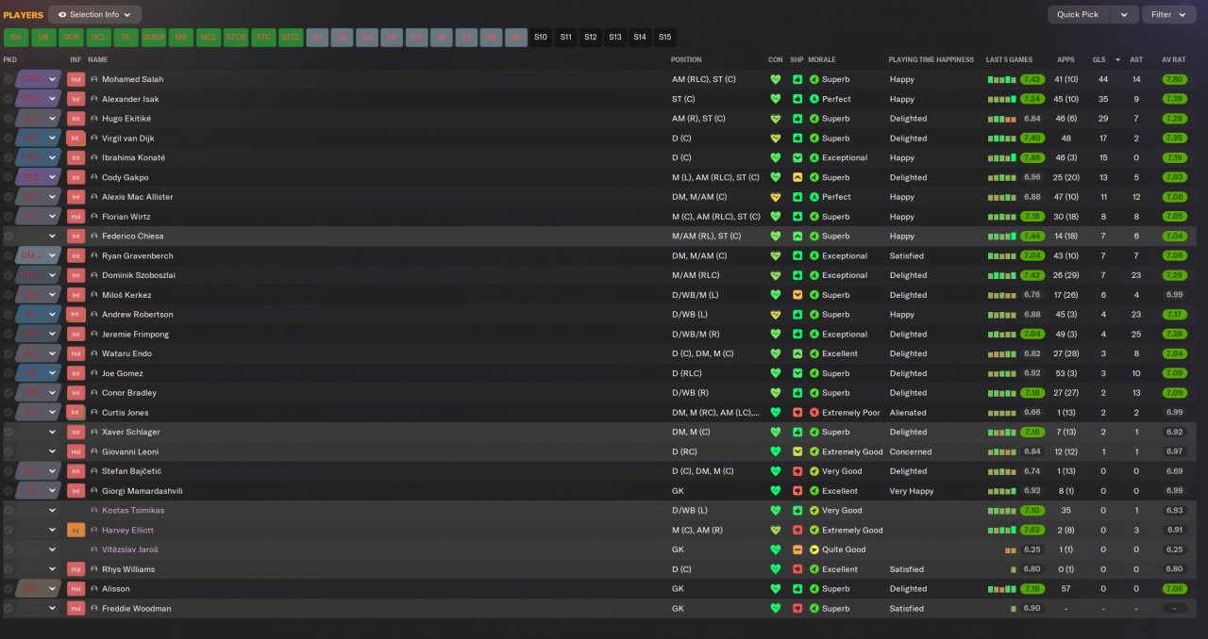1208x639 pixels.
Task: Click the Quick Pick button
Action: 1078,14
